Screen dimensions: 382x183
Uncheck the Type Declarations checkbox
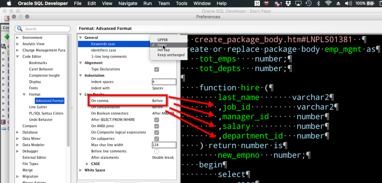point(157,69)
